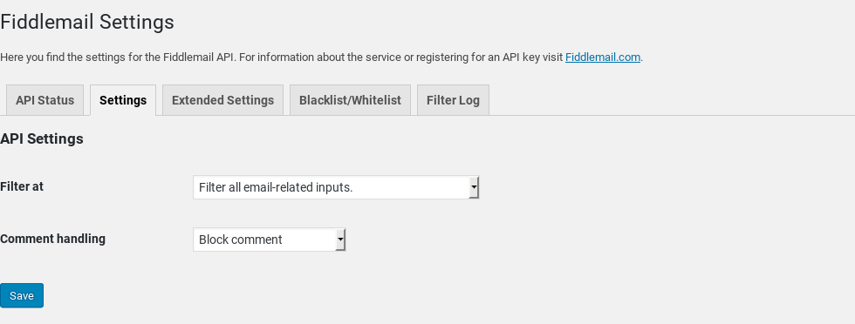Click the Fiddlemail Settings page heading
The image size is (855, 324).
(x=87, y=23)
